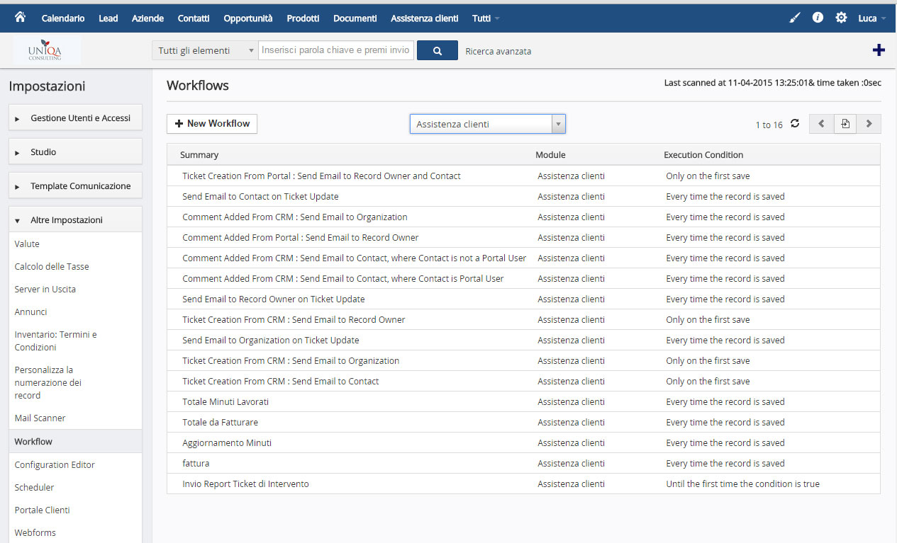Expand Template Comunicazione section
Screen dimensions: 897x543
(75, 186)
